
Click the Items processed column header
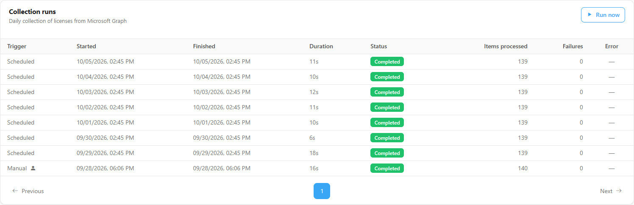point(506,47)
